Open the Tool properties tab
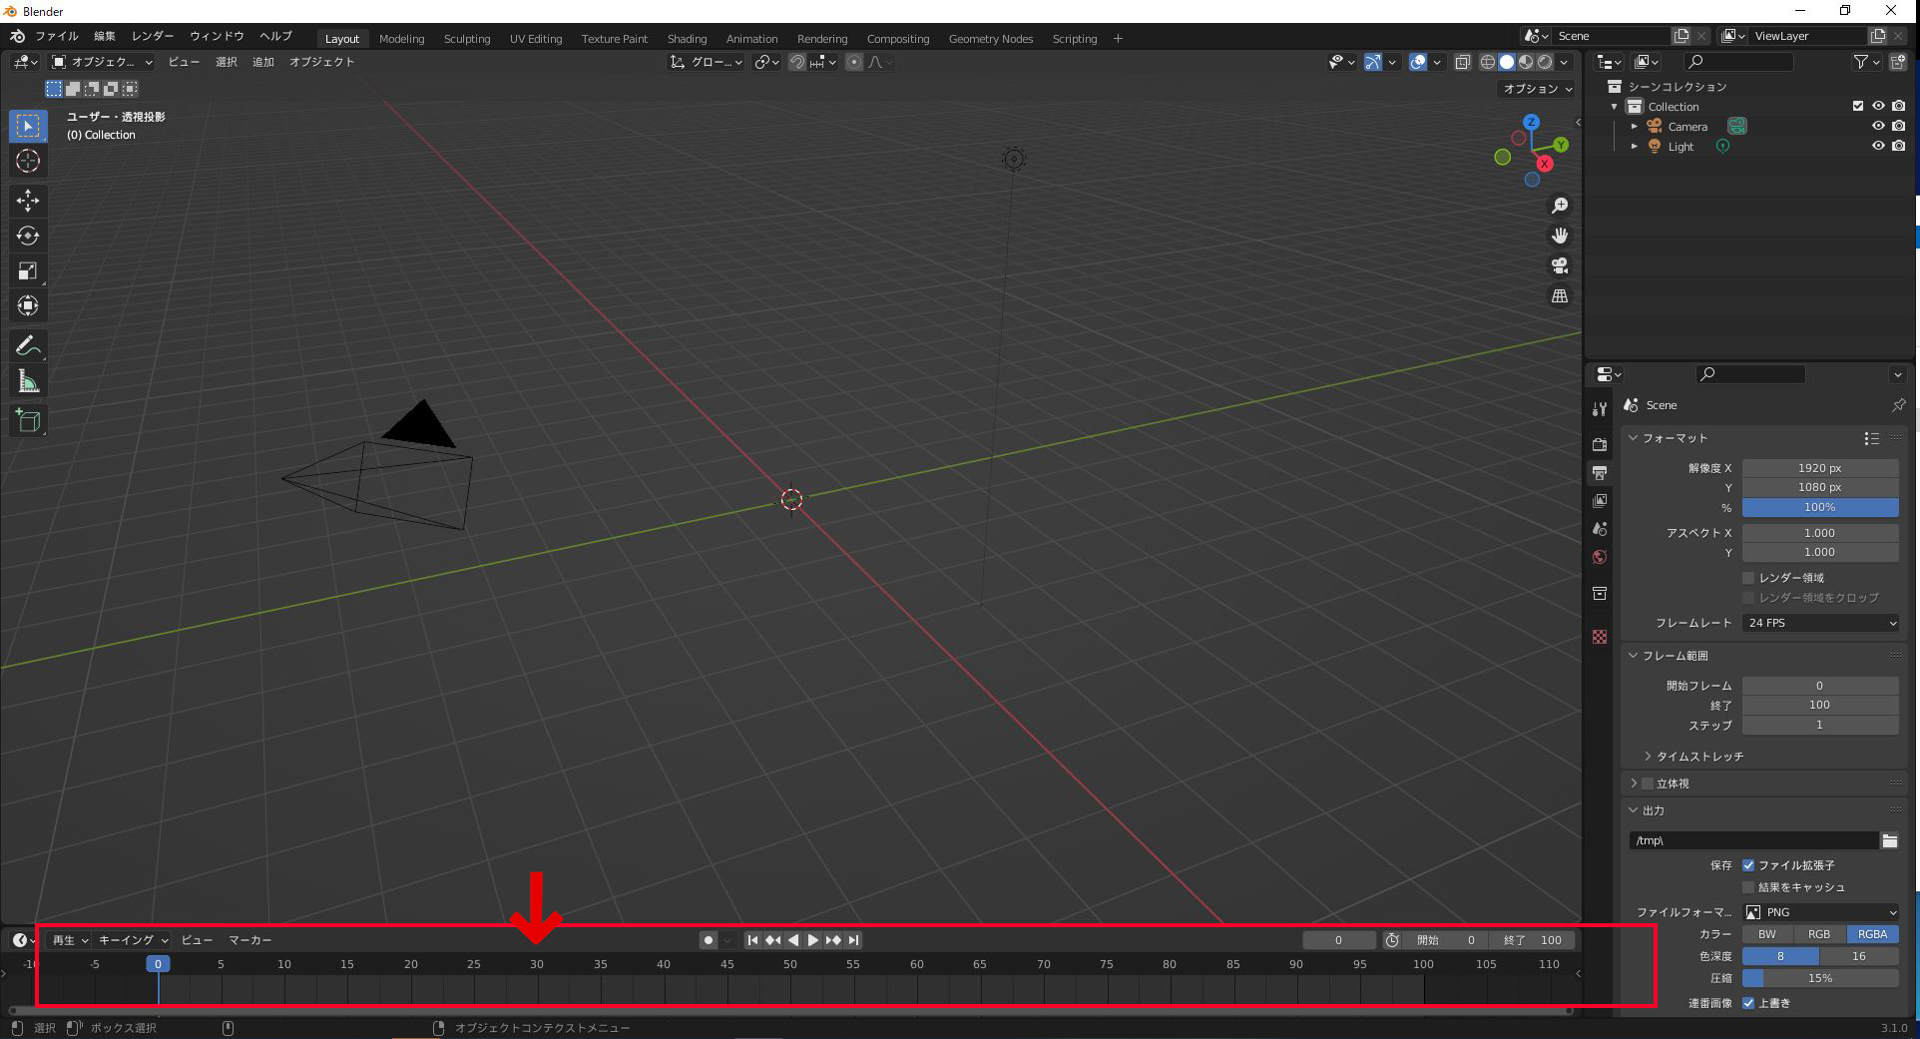1920x1039 pixels. point(1600,408)
